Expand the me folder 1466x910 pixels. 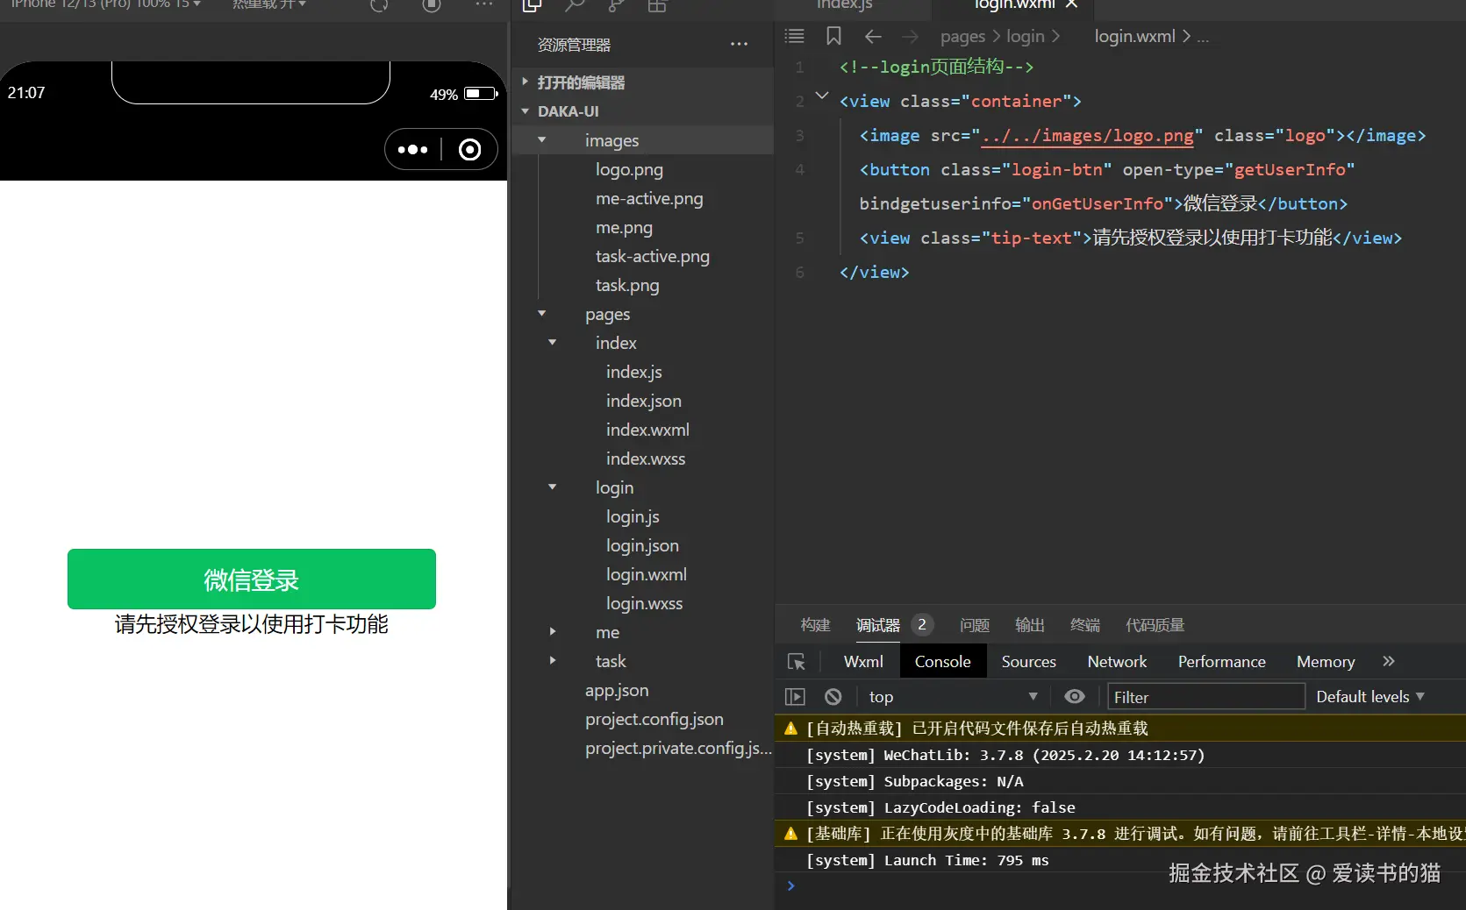pyautogui.click(x=553, y=632)
